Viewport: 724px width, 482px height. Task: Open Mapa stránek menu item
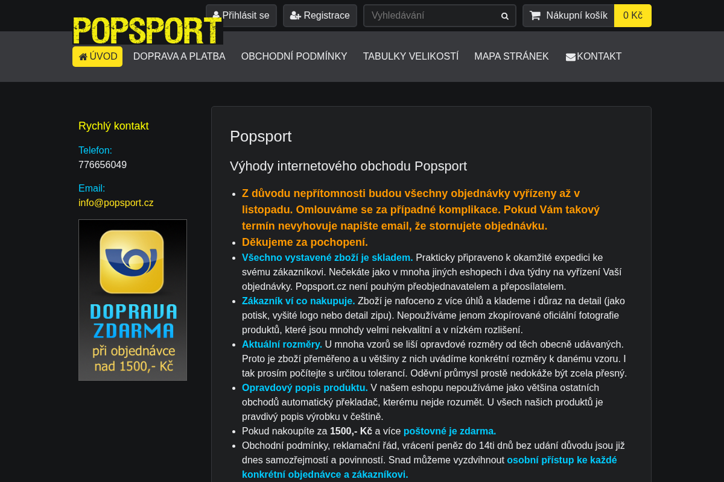(x=512, y=57)
